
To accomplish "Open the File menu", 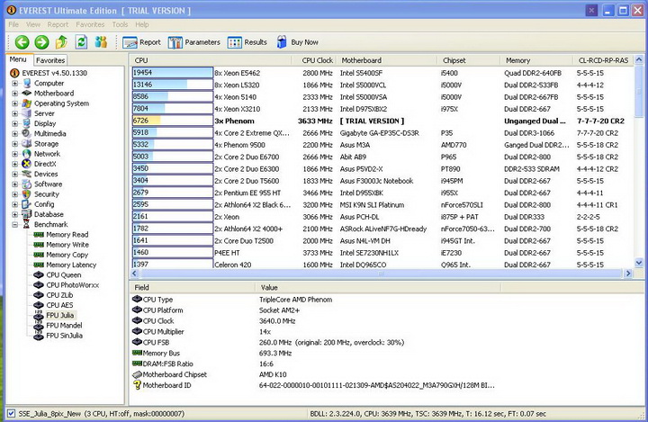I will [13, 24].
